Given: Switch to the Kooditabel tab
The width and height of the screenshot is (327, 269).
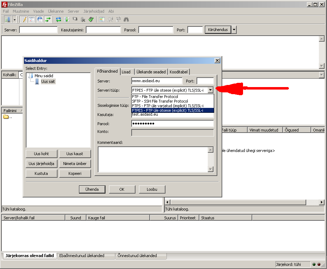Looking at the screenshot, I should coord(178,72).
